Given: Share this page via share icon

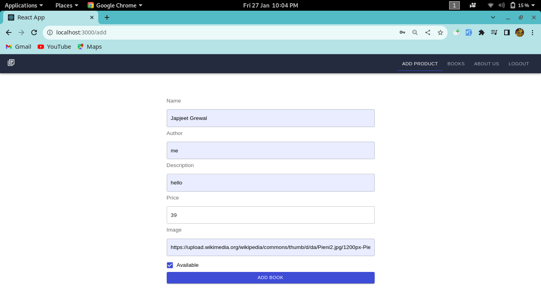Looking at the screenshot, I should pos(428,32).
